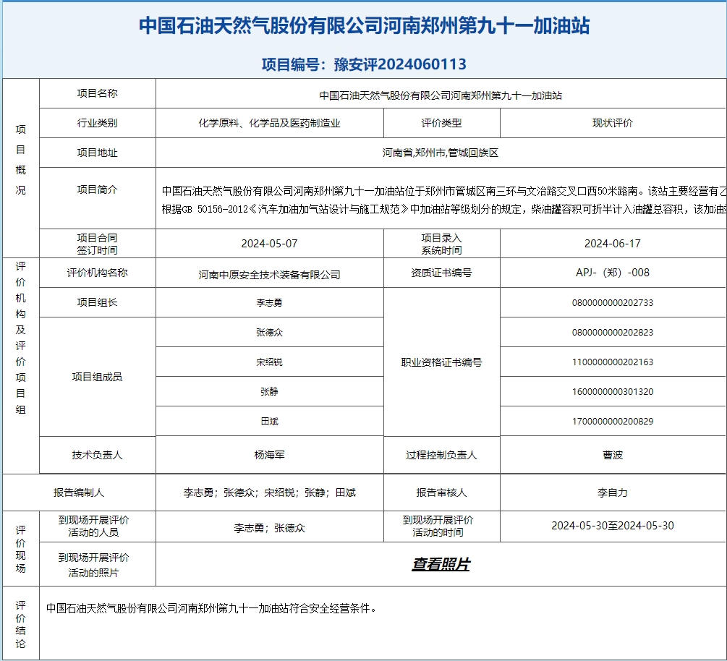Click the description line starting 根据GB 50156-2012
This screenshot has height=661, width=727.
[x=443, y=210]
